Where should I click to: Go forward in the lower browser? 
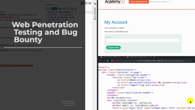(x=104, y=61)
